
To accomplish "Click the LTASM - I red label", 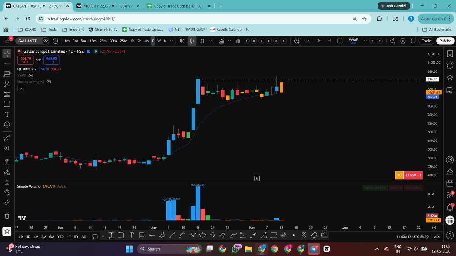I will (413, 175).
